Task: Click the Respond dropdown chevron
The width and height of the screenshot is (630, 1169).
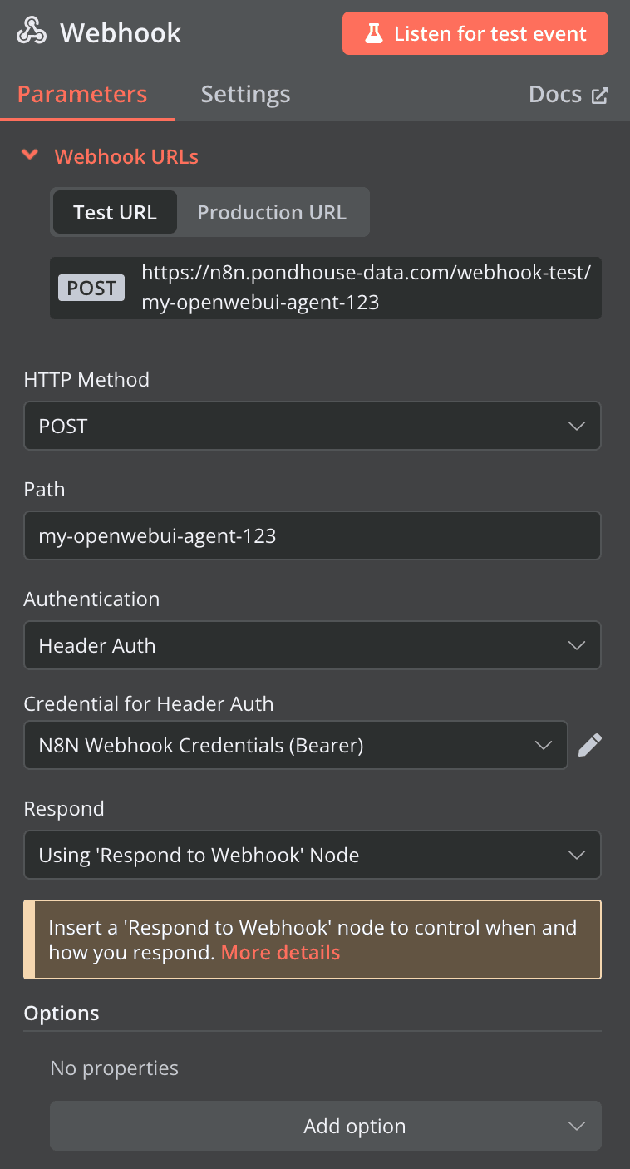Action: pos(577,855)
